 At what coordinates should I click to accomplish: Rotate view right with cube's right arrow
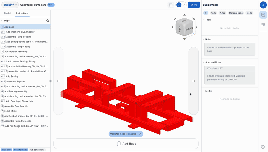(196, 27)
